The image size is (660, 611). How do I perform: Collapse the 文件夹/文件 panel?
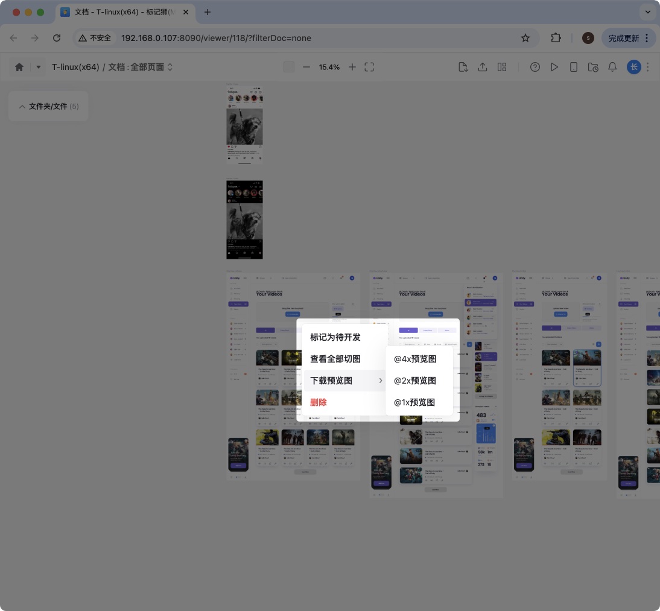pos(22,106)
